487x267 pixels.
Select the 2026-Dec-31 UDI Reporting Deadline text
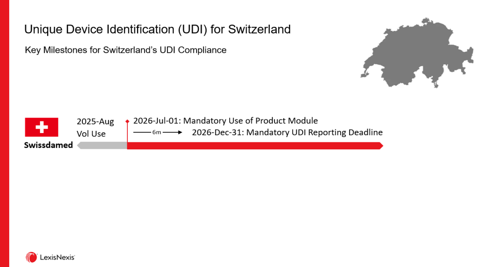coord(287,132)
